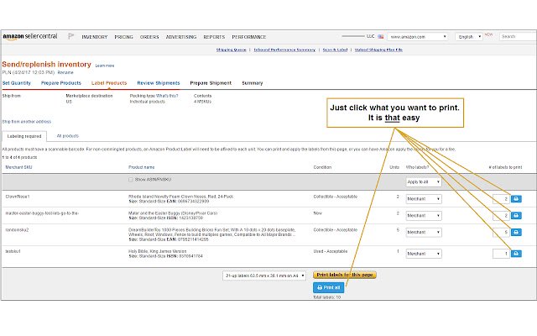The width and height of the screenshot is (537, 336).
Task: Click the Who labels? column header
Action: tap(417, 167)
